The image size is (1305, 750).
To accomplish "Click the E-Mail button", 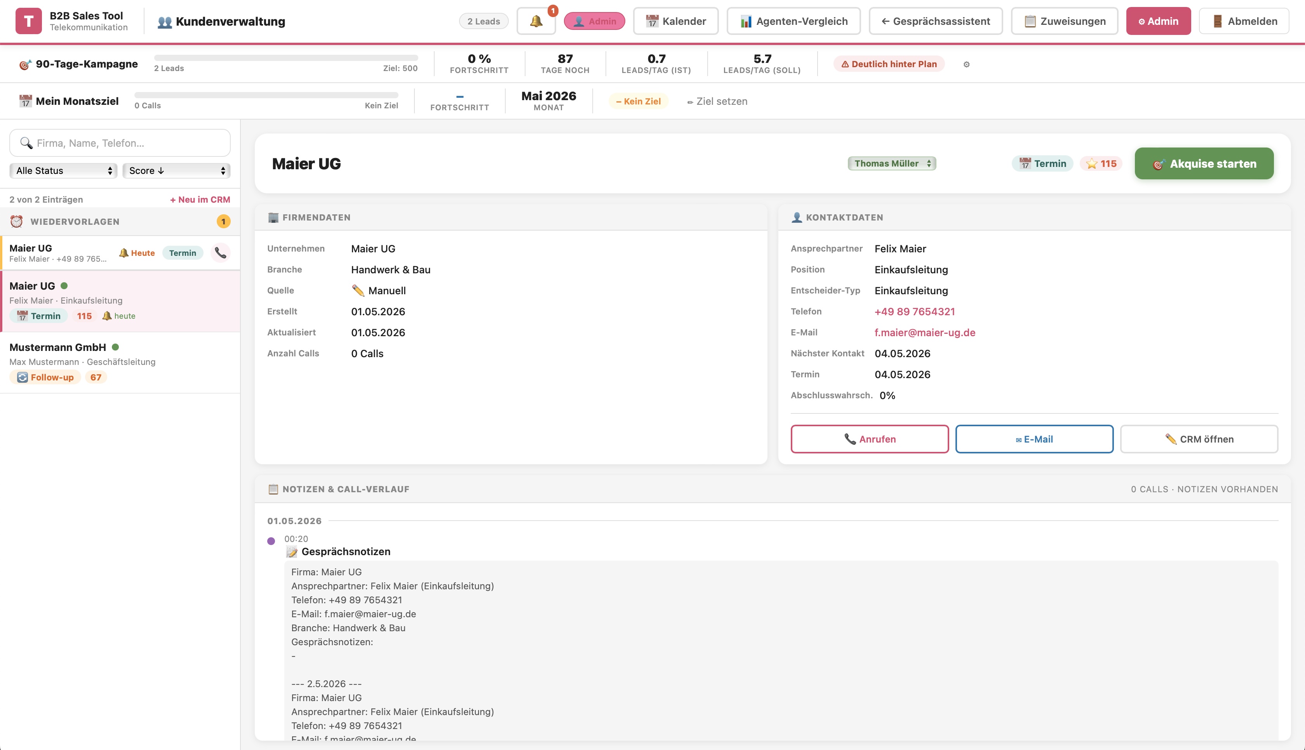I will pos(1034,439).
